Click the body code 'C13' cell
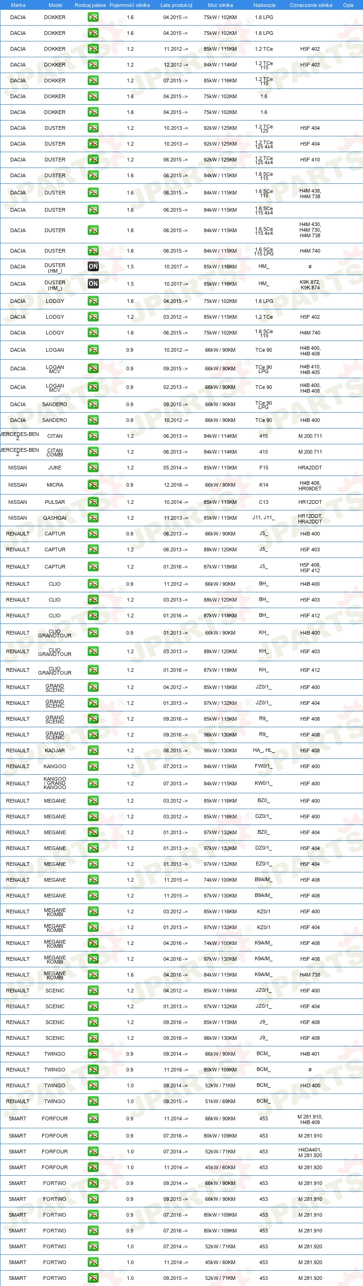The image size is (363, 1286). (x=263, y=502)
